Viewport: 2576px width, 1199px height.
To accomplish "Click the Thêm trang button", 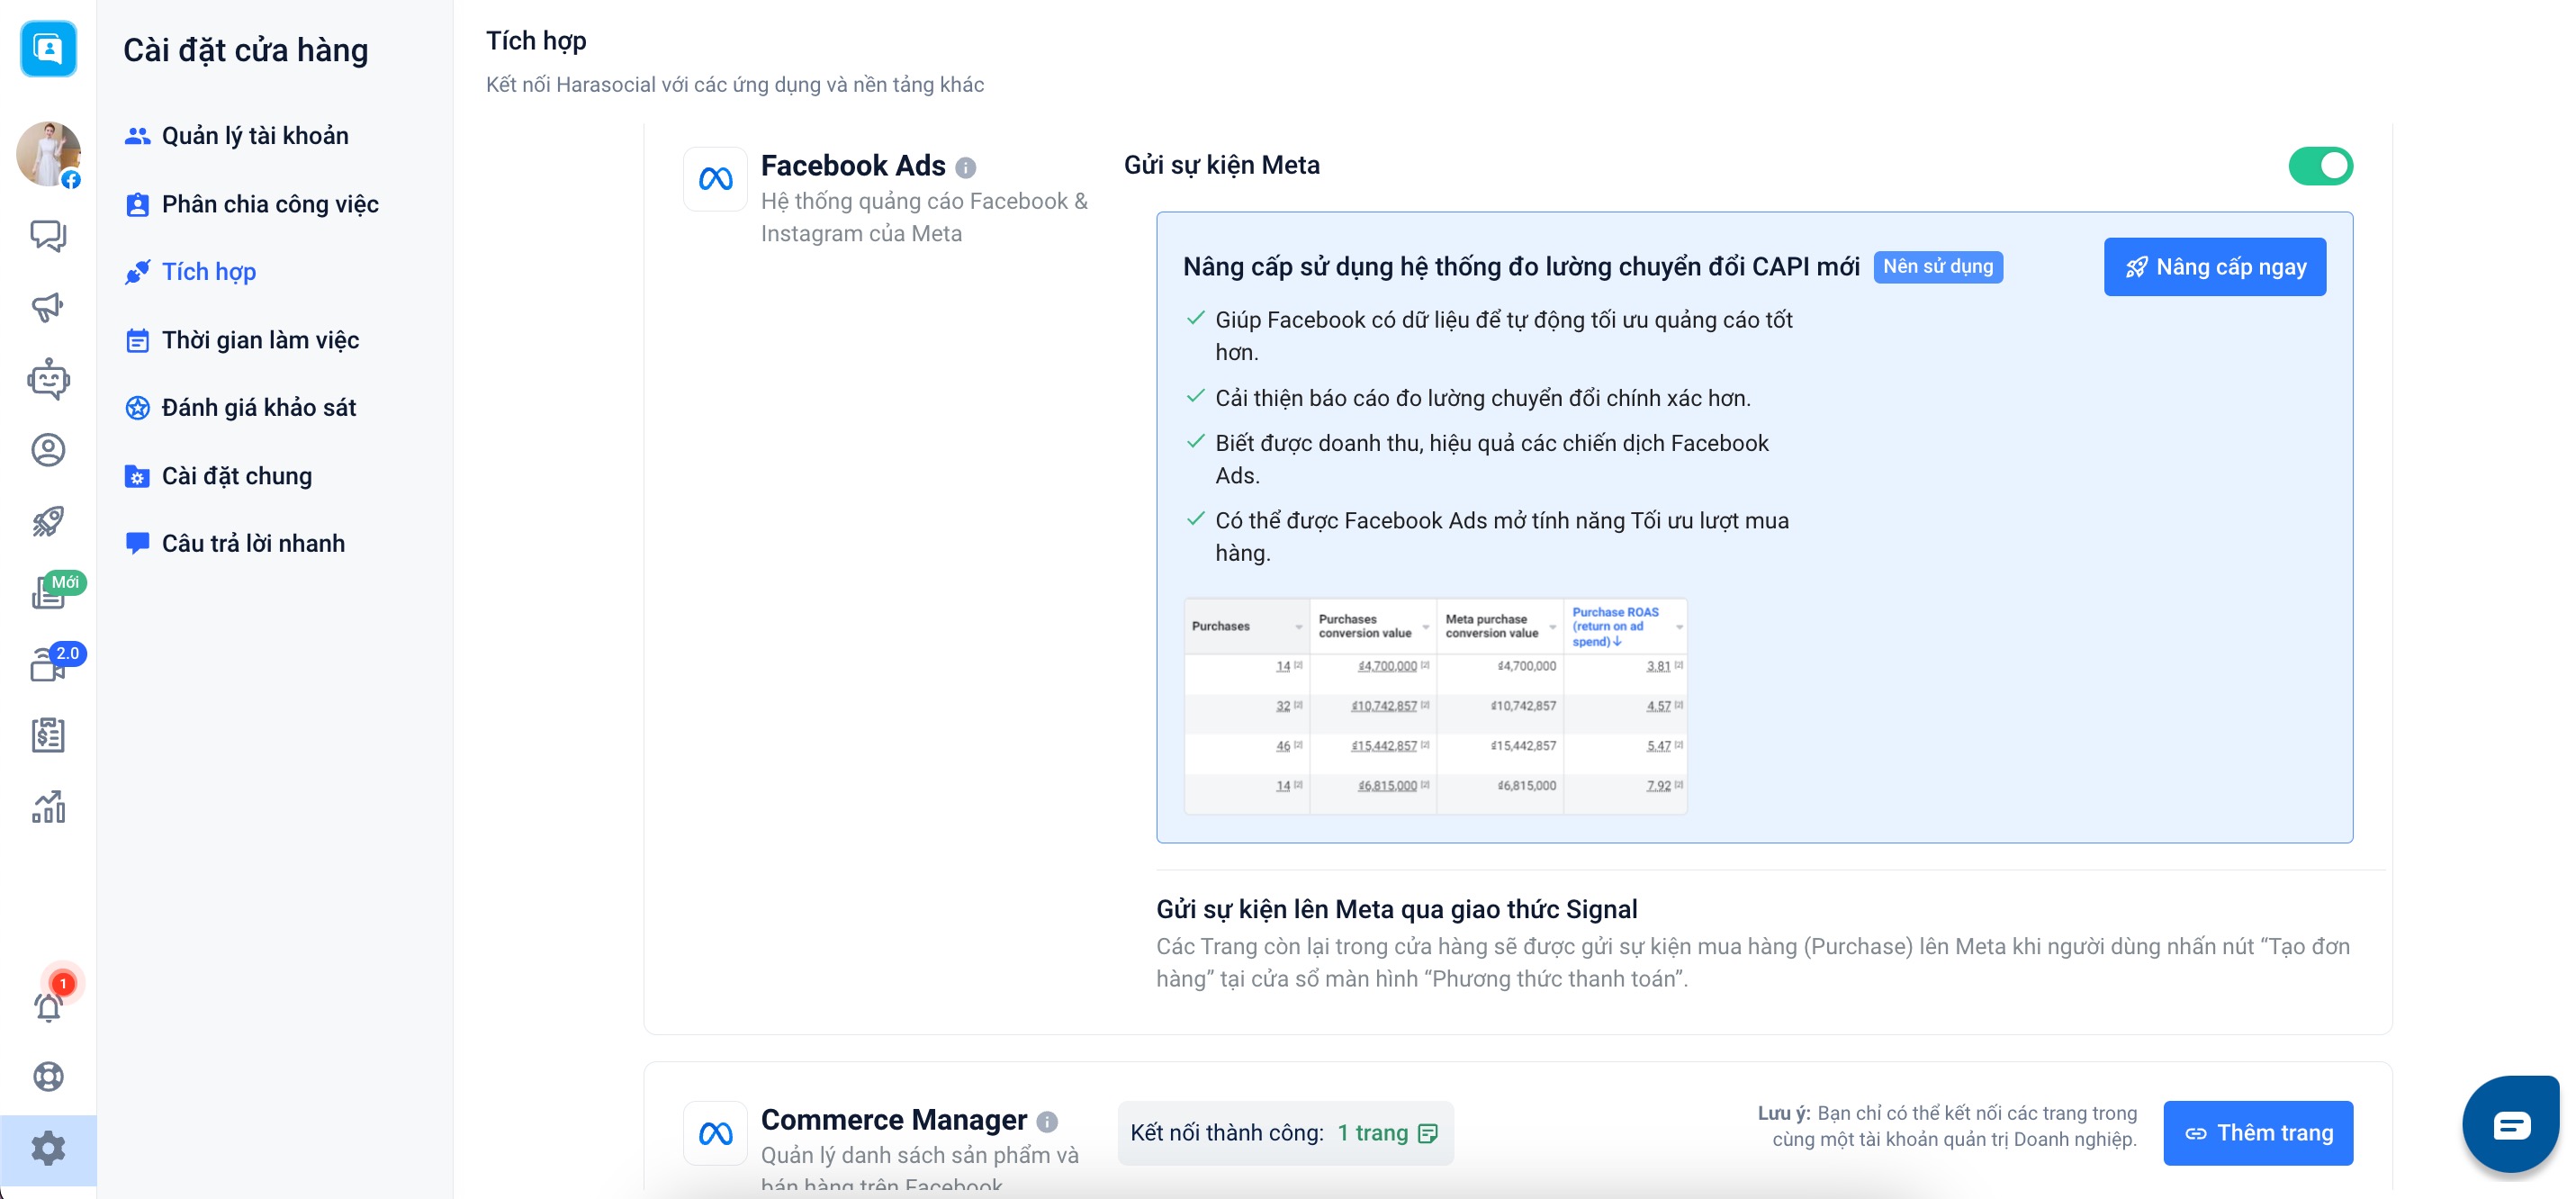I will click(x=2257, y=1133).
